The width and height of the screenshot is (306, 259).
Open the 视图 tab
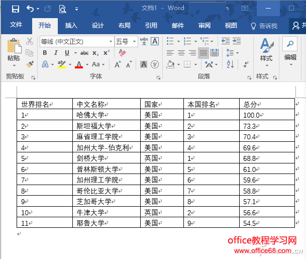[x=231, y=25]
